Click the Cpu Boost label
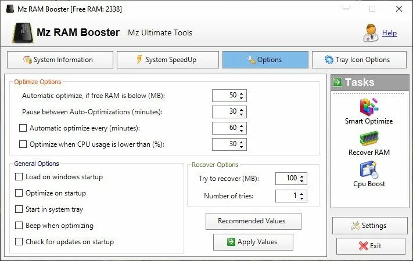 369,184
